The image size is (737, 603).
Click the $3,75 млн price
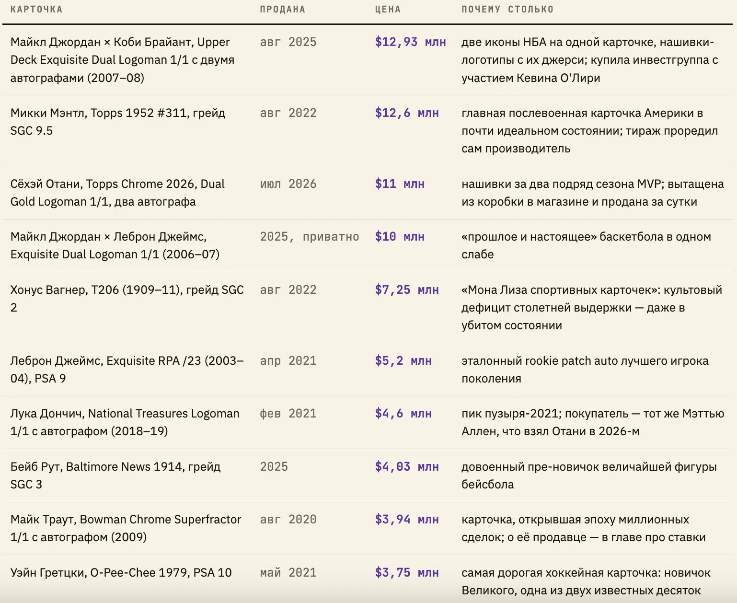(407, 573)
